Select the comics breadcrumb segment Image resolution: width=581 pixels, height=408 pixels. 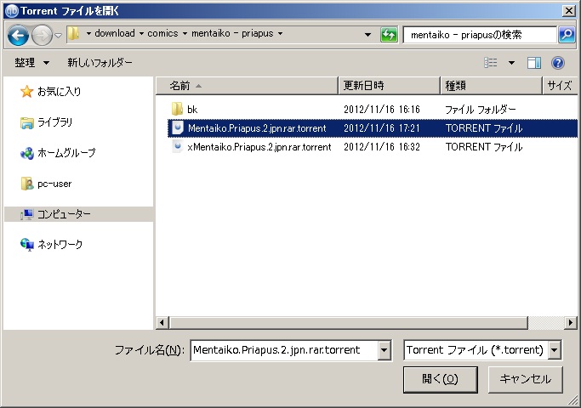tap(162, 33)
